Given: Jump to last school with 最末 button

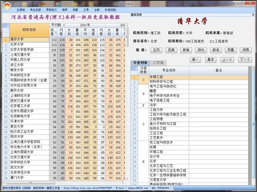Looking at the screenshot, I should pos(211,60).
